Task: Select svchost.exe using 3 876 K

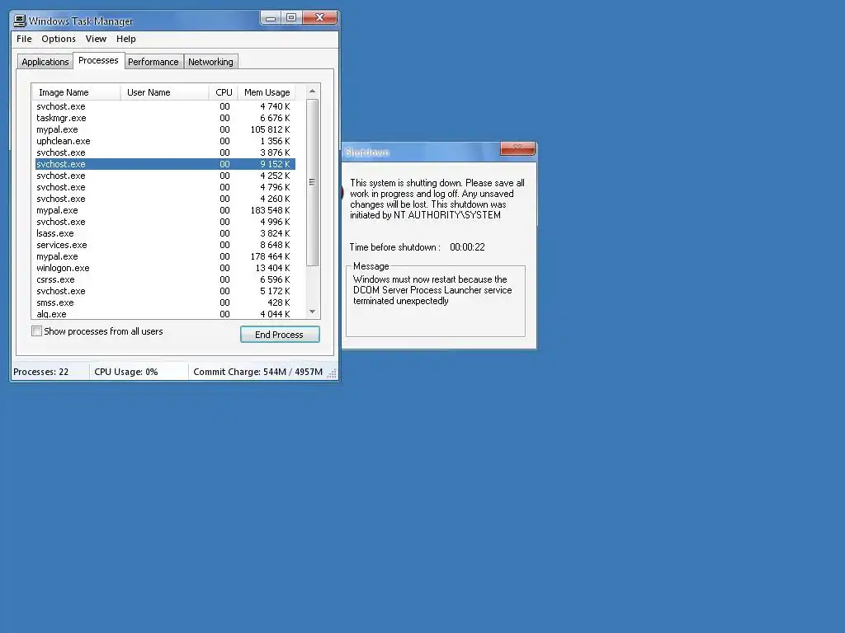Action: pos(165,152)
